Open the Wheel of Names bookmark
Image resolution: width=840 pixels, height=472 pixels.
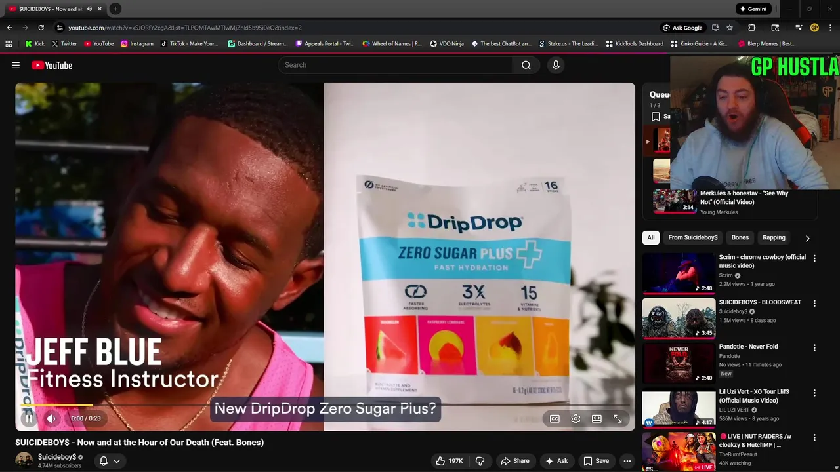point(392,43)
